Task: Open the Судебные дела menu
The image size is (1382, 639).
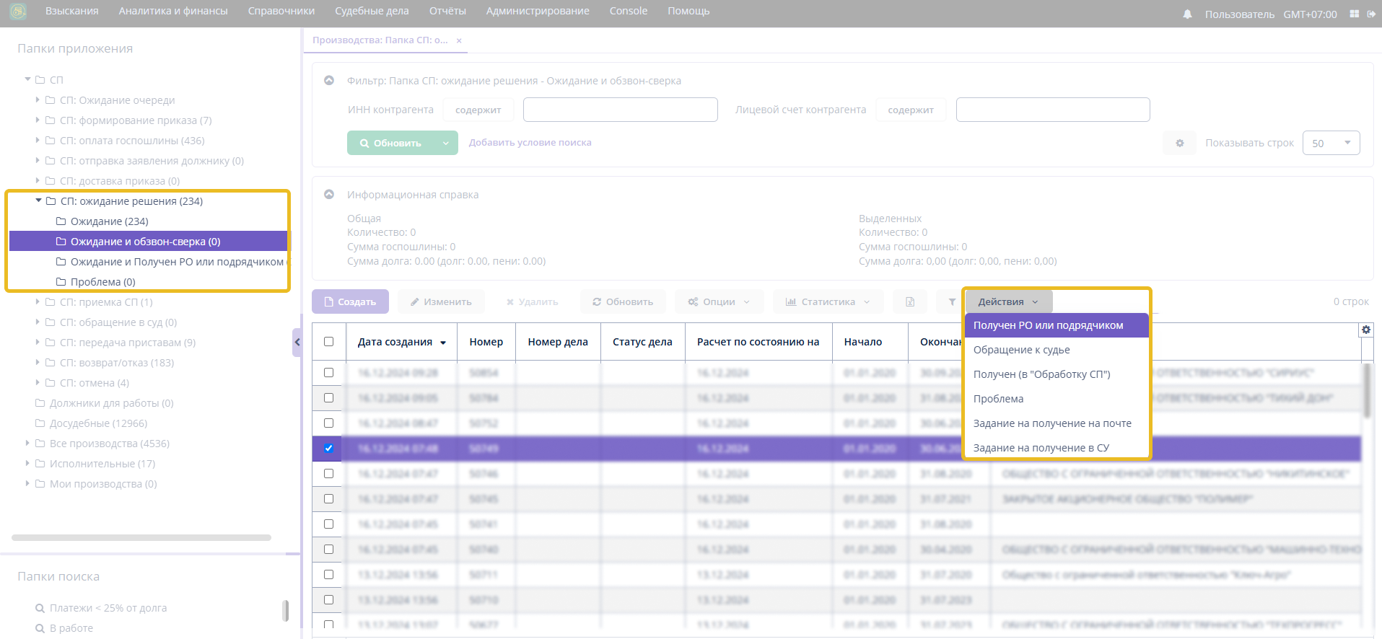Action: point(372,11)
